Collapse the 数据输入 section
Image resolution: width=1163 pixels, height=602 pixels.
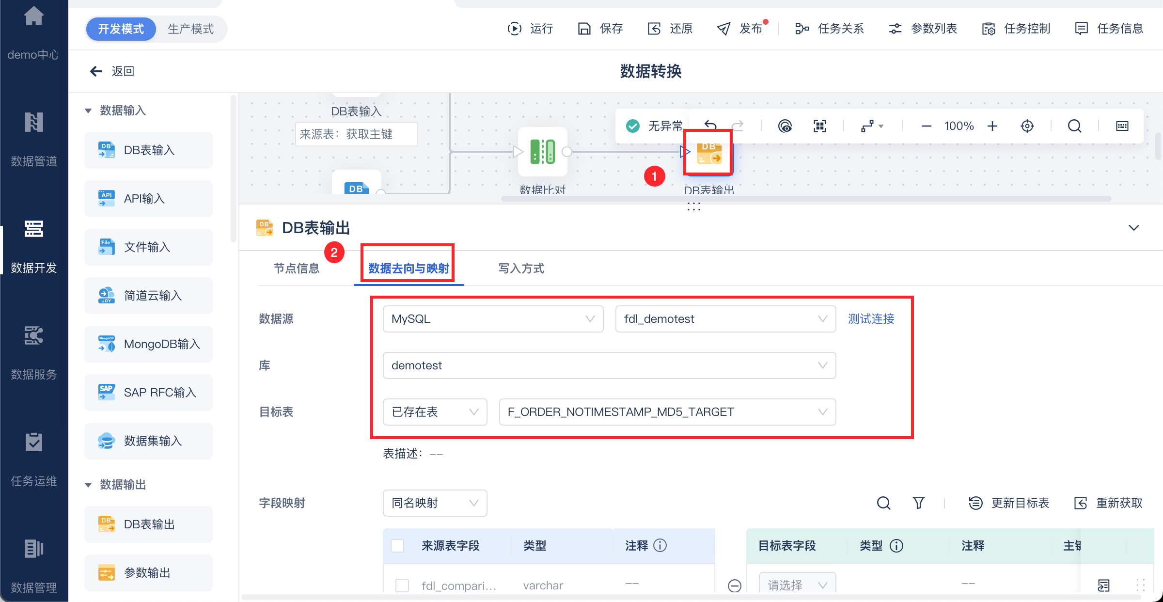[x=88, y=111]
